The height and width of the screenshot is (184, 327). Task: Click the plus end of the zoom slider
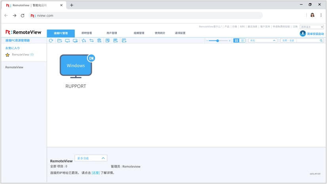pos(230,41)
